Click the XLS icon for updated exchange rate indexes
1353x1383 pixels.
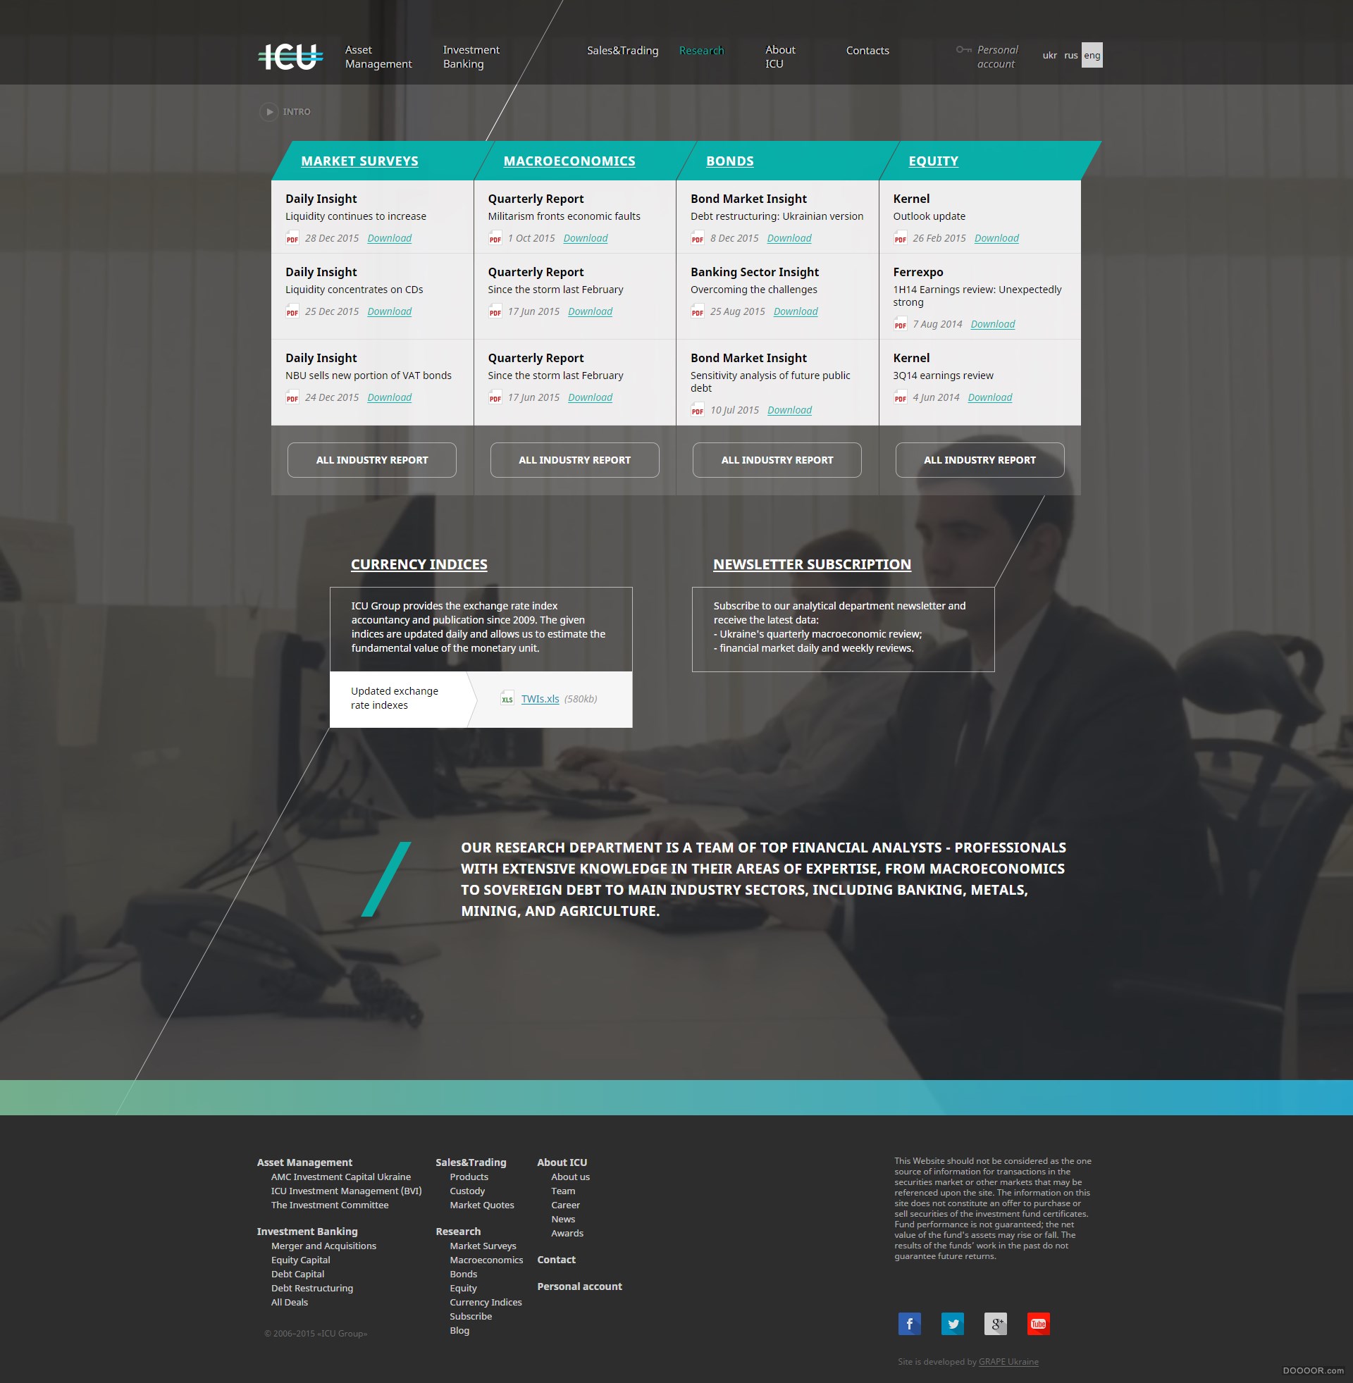point(505,697)
